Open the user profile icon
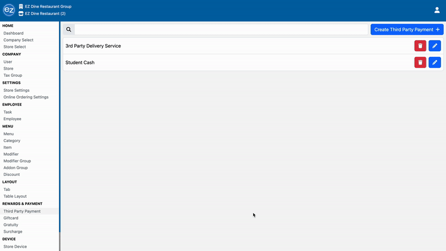Image resolution: width=446 pixels, height=251 pixels. tap(437, 10)
